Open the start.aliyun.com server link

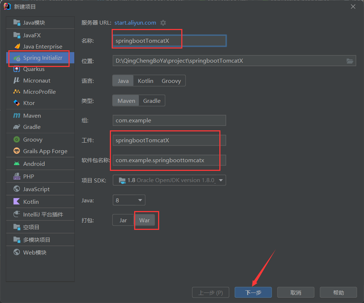coord(135,23)
